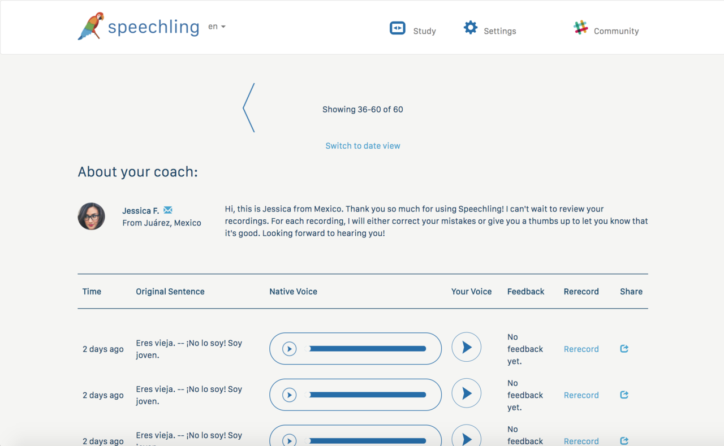Open the Community Slack link
The width and height of the screenshot is (724, 446).
(x=606, y=29)
